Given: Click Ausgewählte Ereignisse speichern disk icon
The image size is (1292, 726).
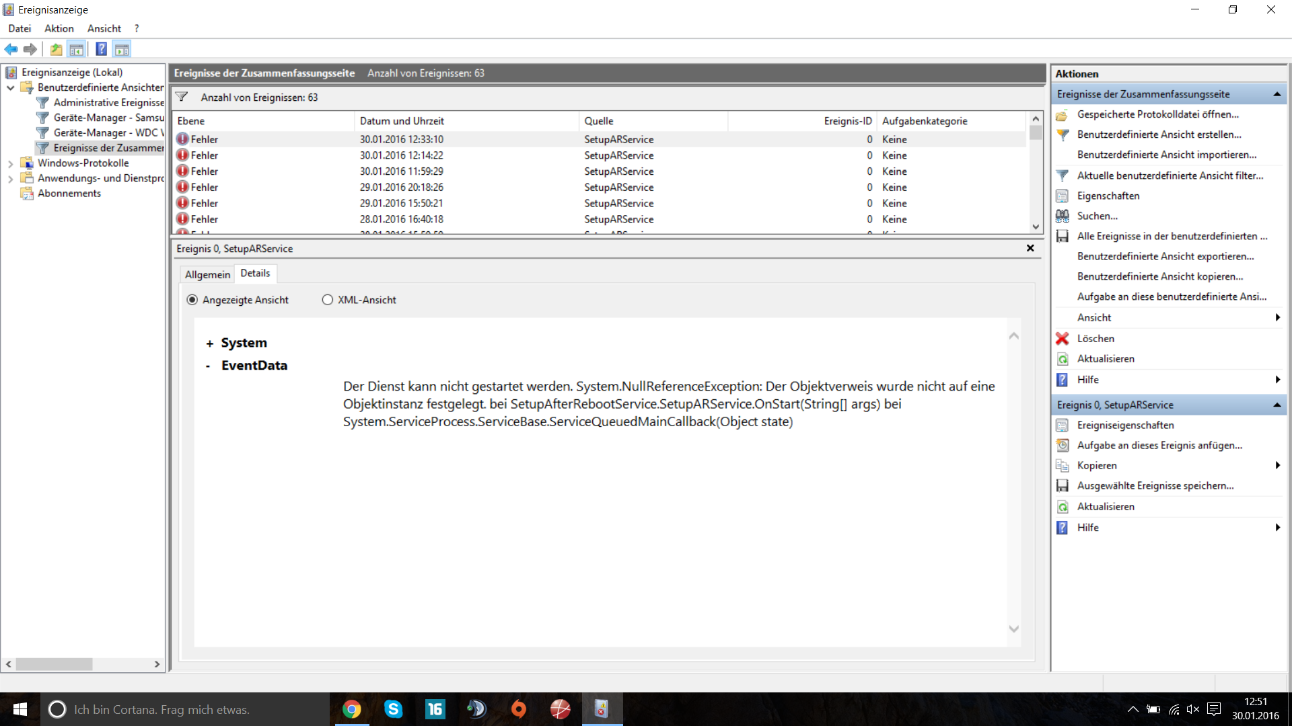Looking at the screenshot, I should (x=1062, y=485).
